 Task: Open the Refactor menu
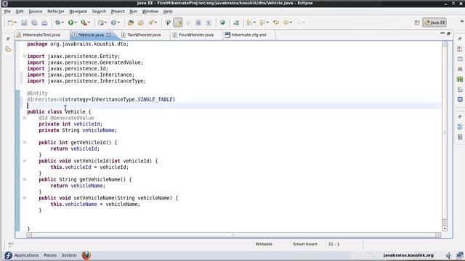pyautogui.click(x=56, y=12)
